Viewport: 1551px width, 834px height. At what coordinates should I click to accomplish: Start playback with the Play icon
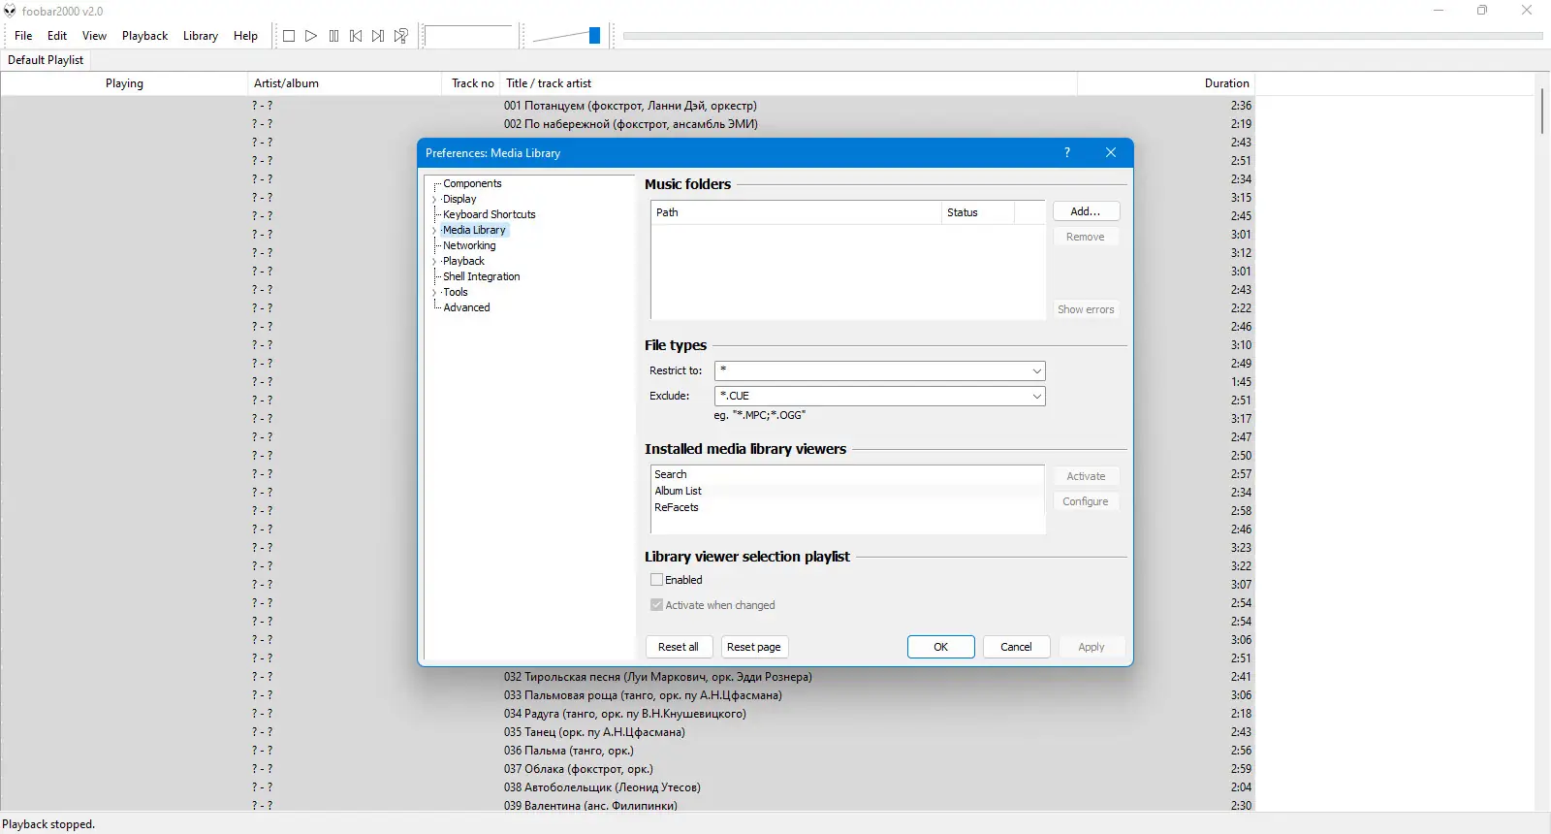pyautogui.click(x=311, y=36)
